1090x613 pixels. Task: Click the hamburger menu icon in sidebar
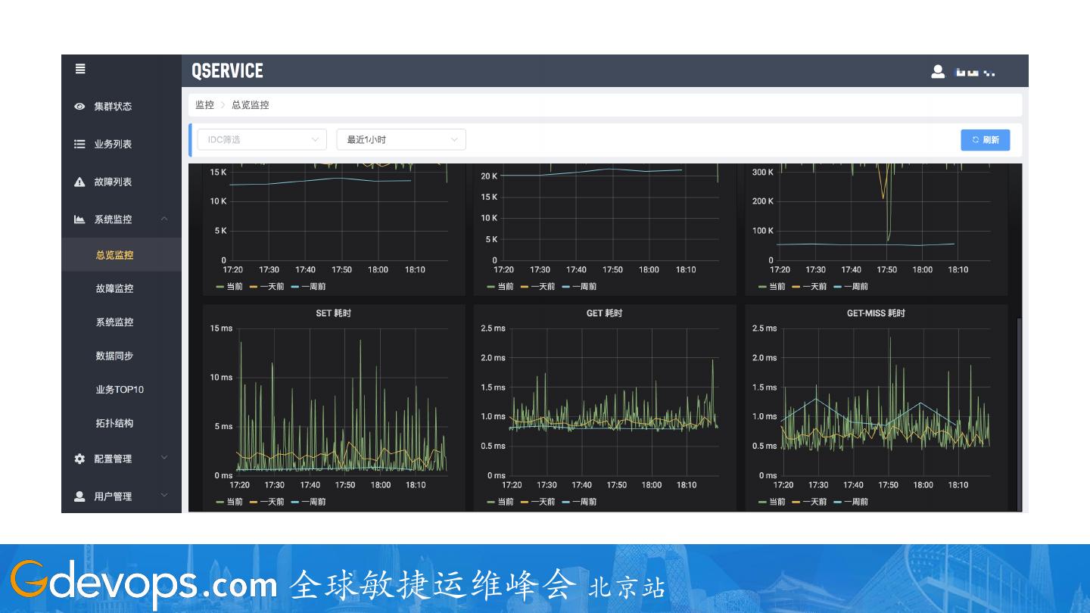[x=80, y=69]
